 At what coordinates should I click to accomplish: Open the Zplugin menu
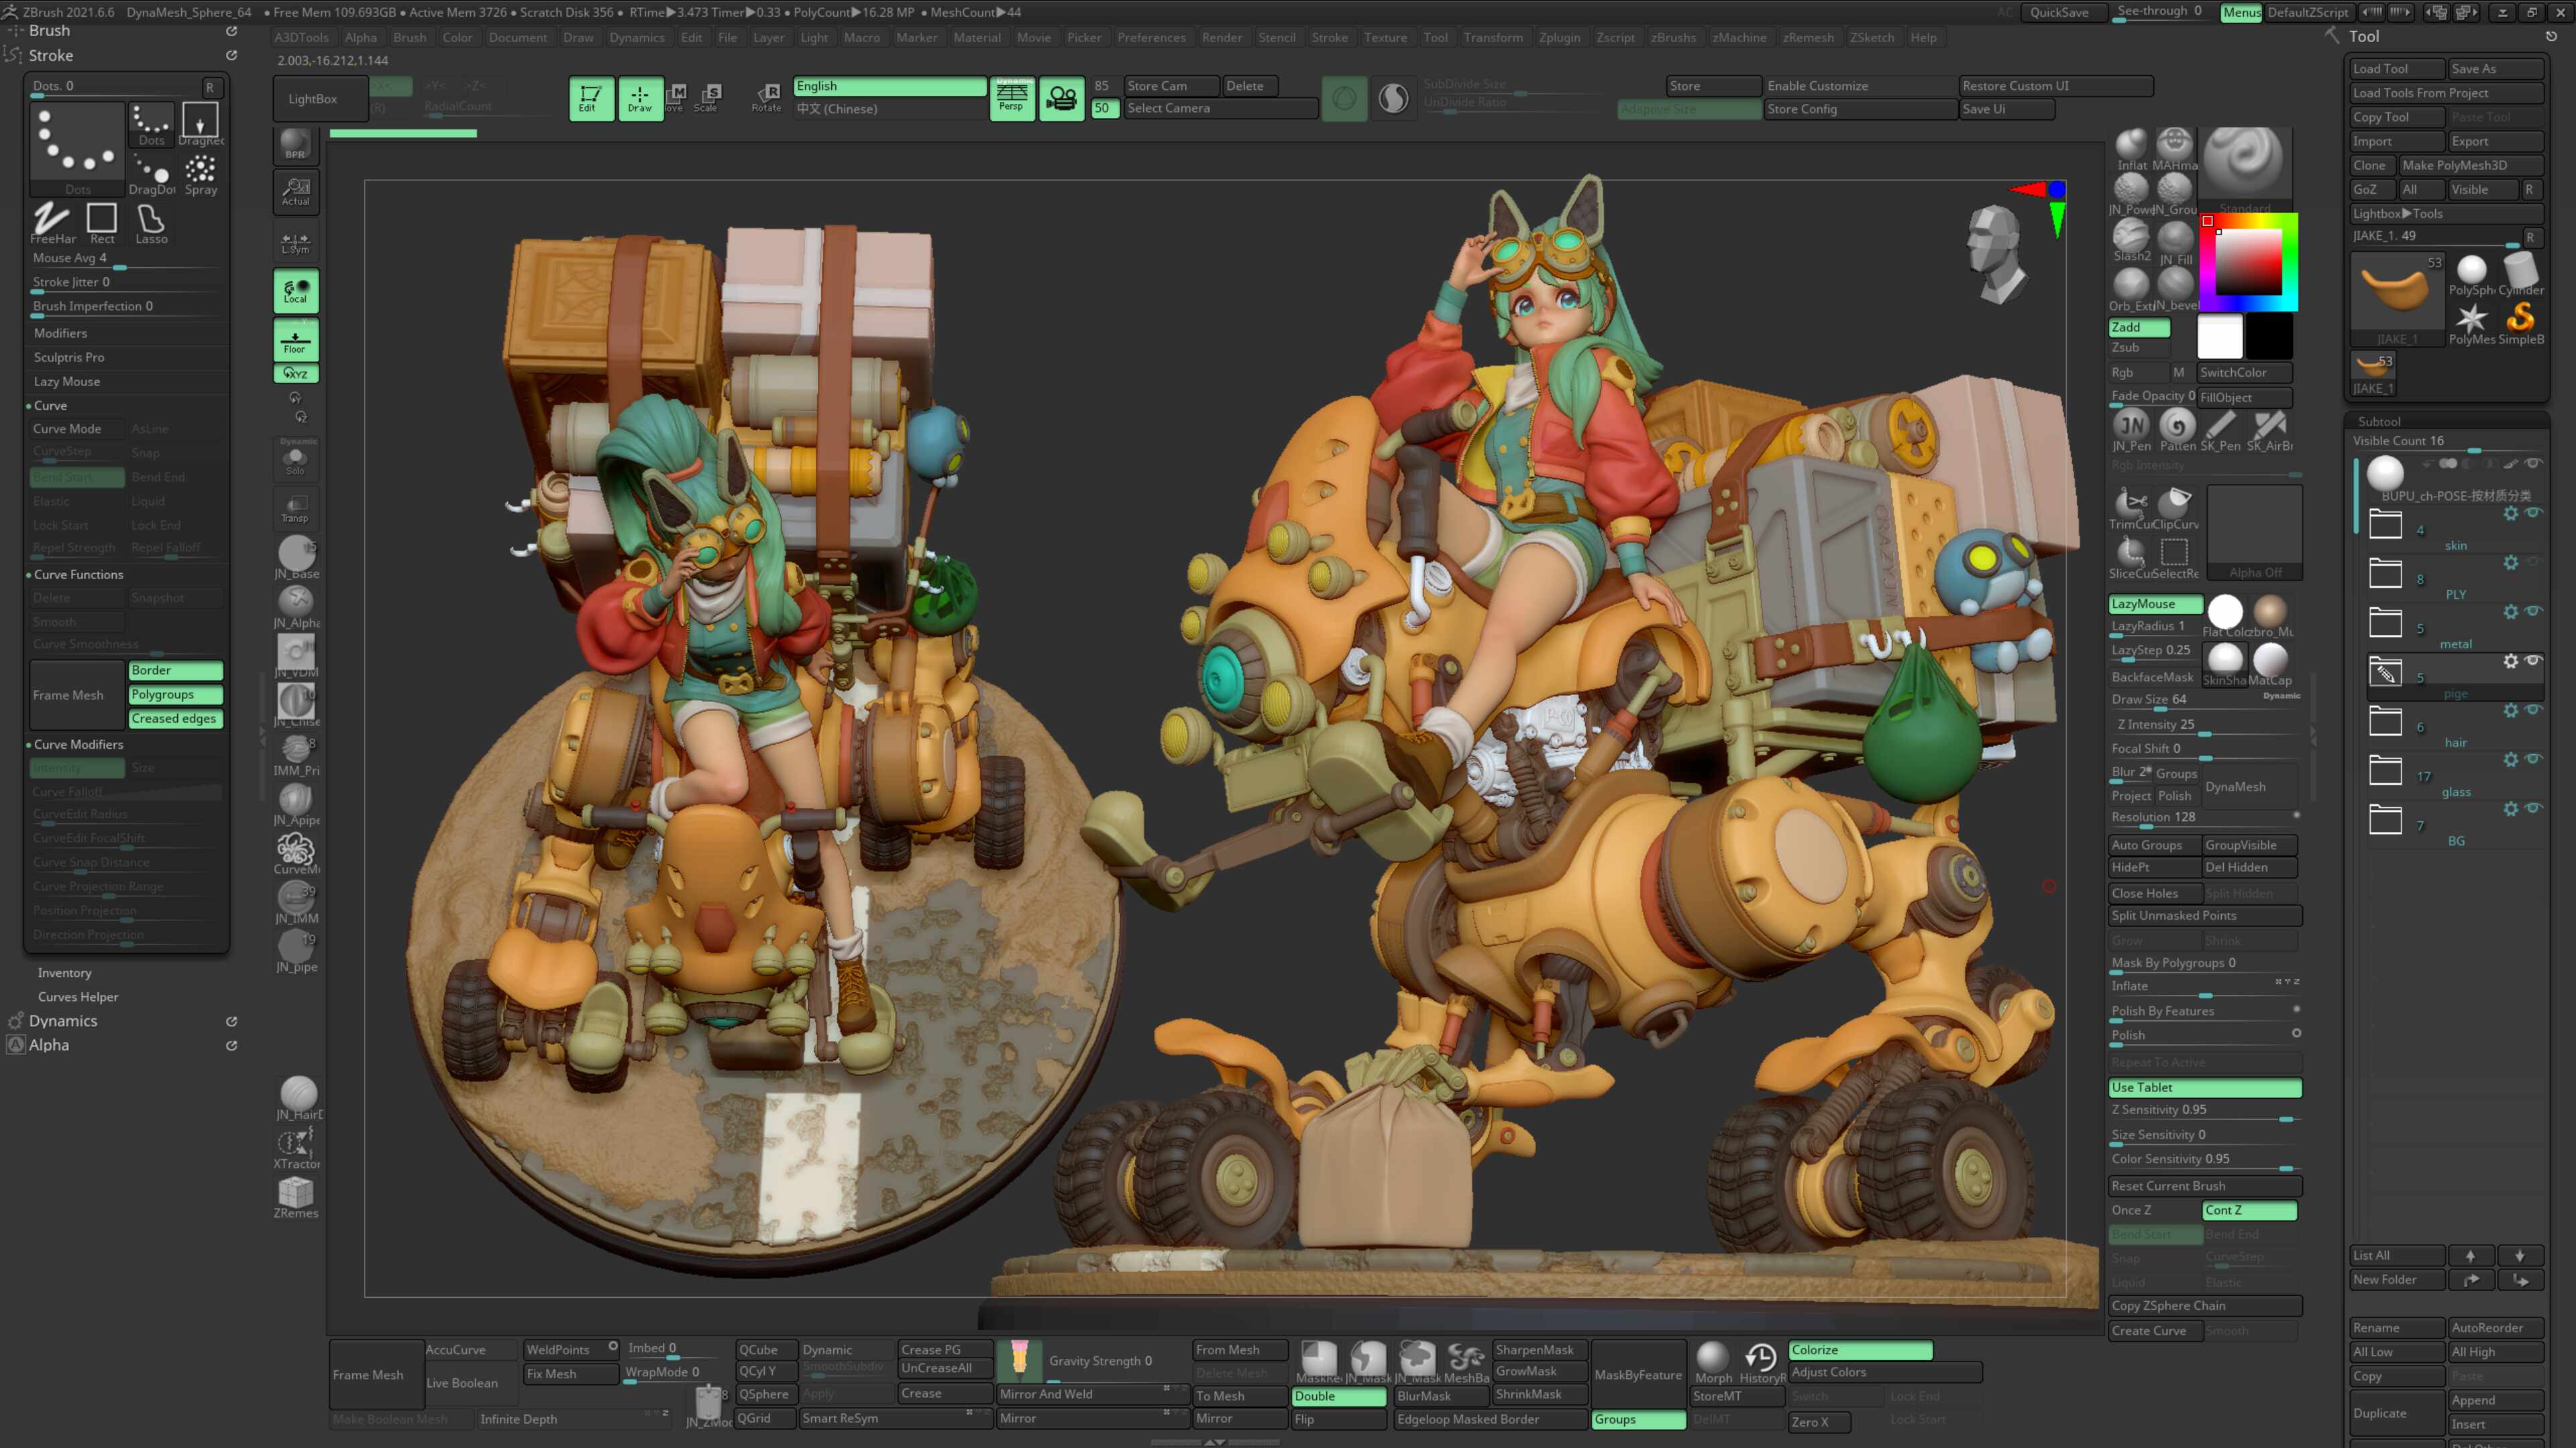point(1559,37)
